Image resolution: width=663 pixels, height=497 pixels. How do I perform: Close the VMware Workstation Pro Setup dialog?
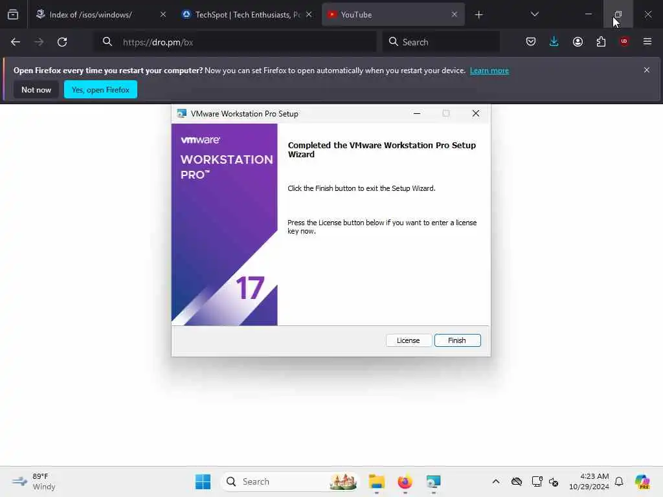click(476, 113)
